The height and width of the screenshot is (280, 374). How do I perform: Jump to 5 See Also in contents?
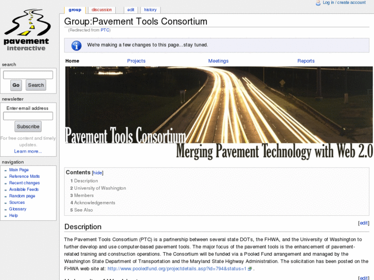(81, 210)
